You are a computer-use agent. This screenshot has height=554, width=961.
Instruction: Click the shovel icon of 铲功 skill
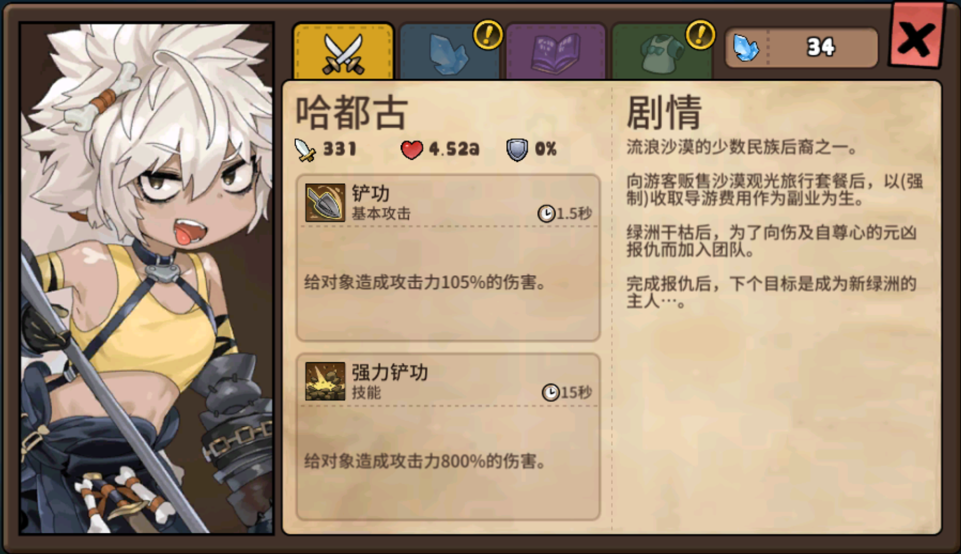coord(325,203)
